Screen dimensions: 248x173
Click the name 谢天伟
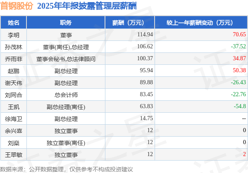point(14,83)
